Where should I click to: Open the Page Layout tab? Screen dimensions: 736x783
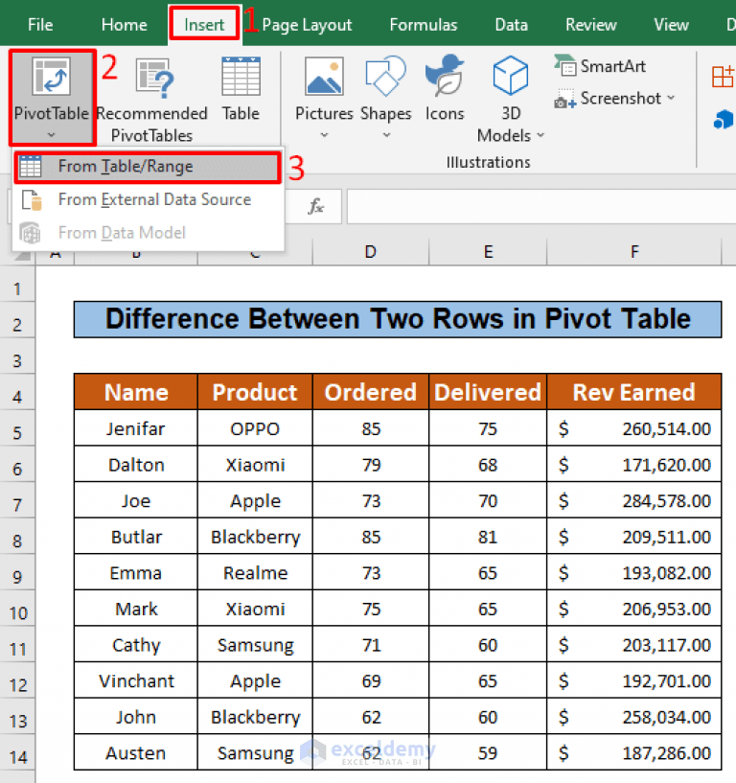click(x=307, y=25)
